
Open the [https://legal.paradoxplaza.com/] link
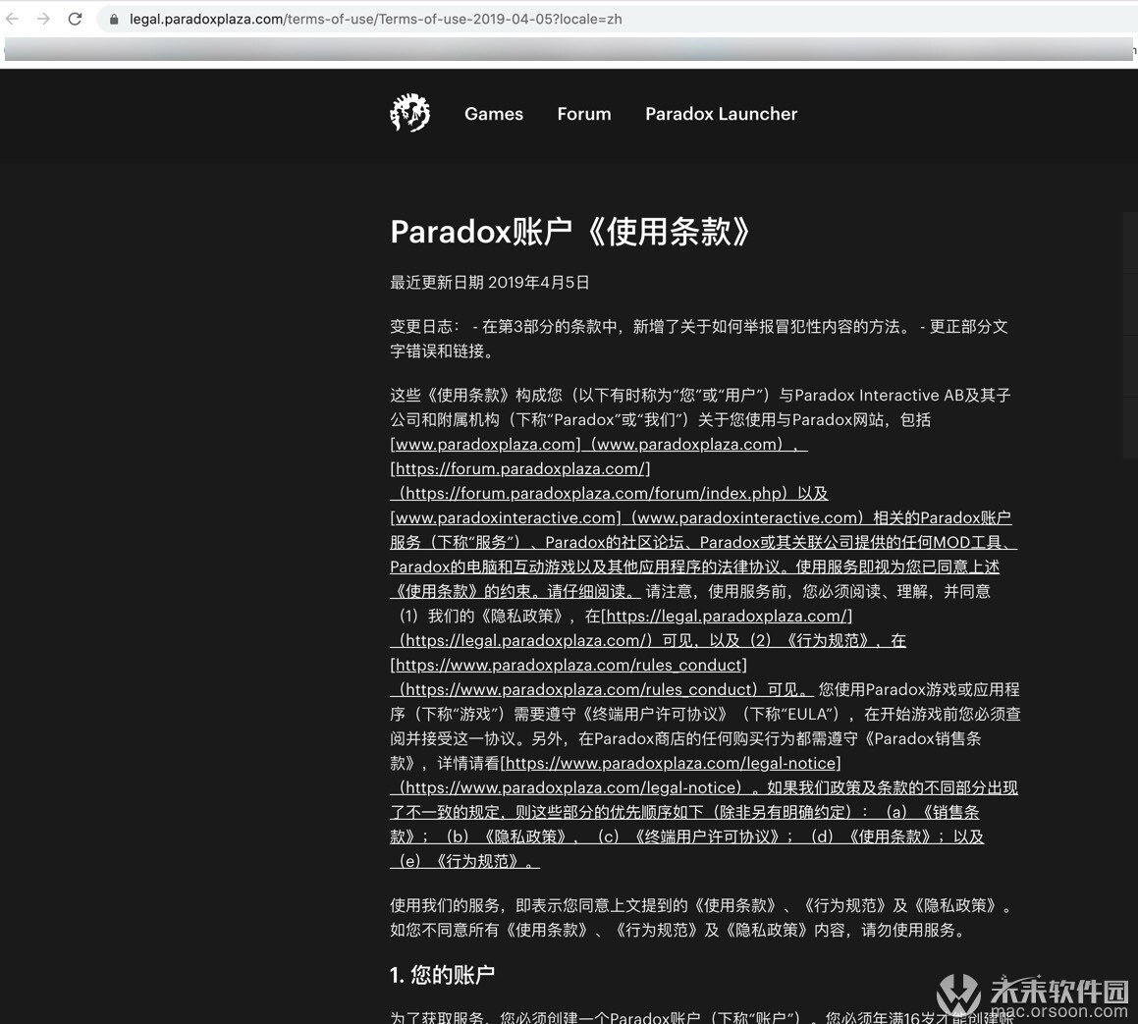click(x=727, y=617)
